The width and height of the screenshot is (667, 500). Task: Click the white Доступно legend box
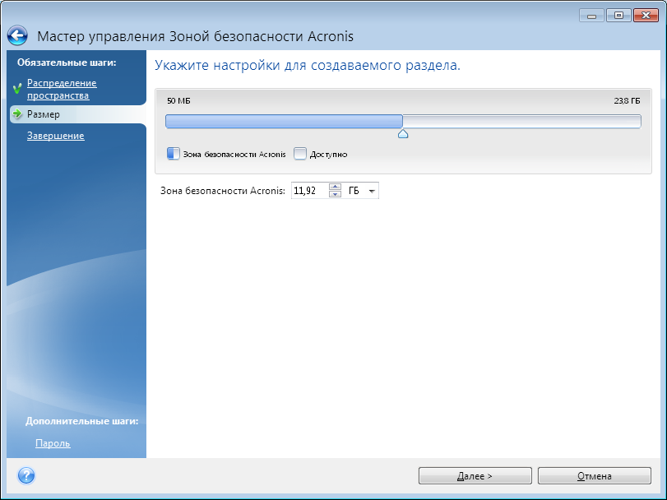[x=300, y=153]
